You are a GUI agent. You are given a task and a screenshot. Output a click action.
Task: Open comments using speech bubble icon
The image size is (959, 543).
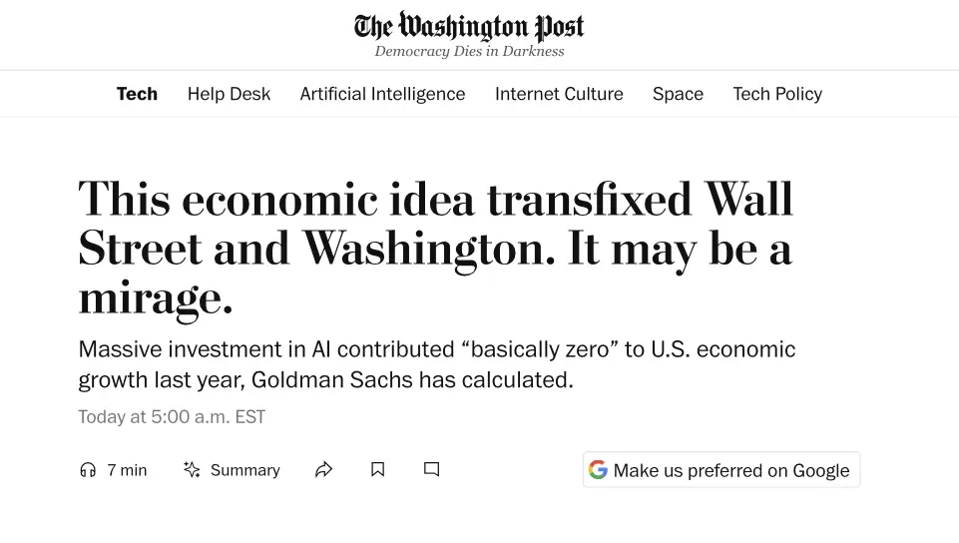431,469
